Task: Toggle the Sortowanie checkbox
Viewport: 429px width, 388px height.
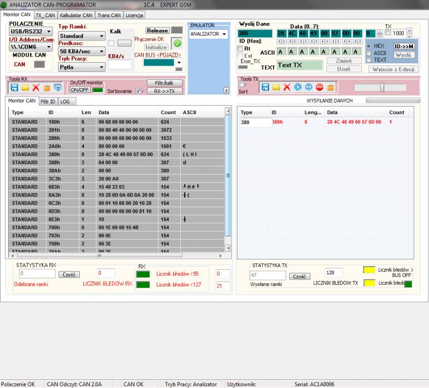Action: pos(138,91)
